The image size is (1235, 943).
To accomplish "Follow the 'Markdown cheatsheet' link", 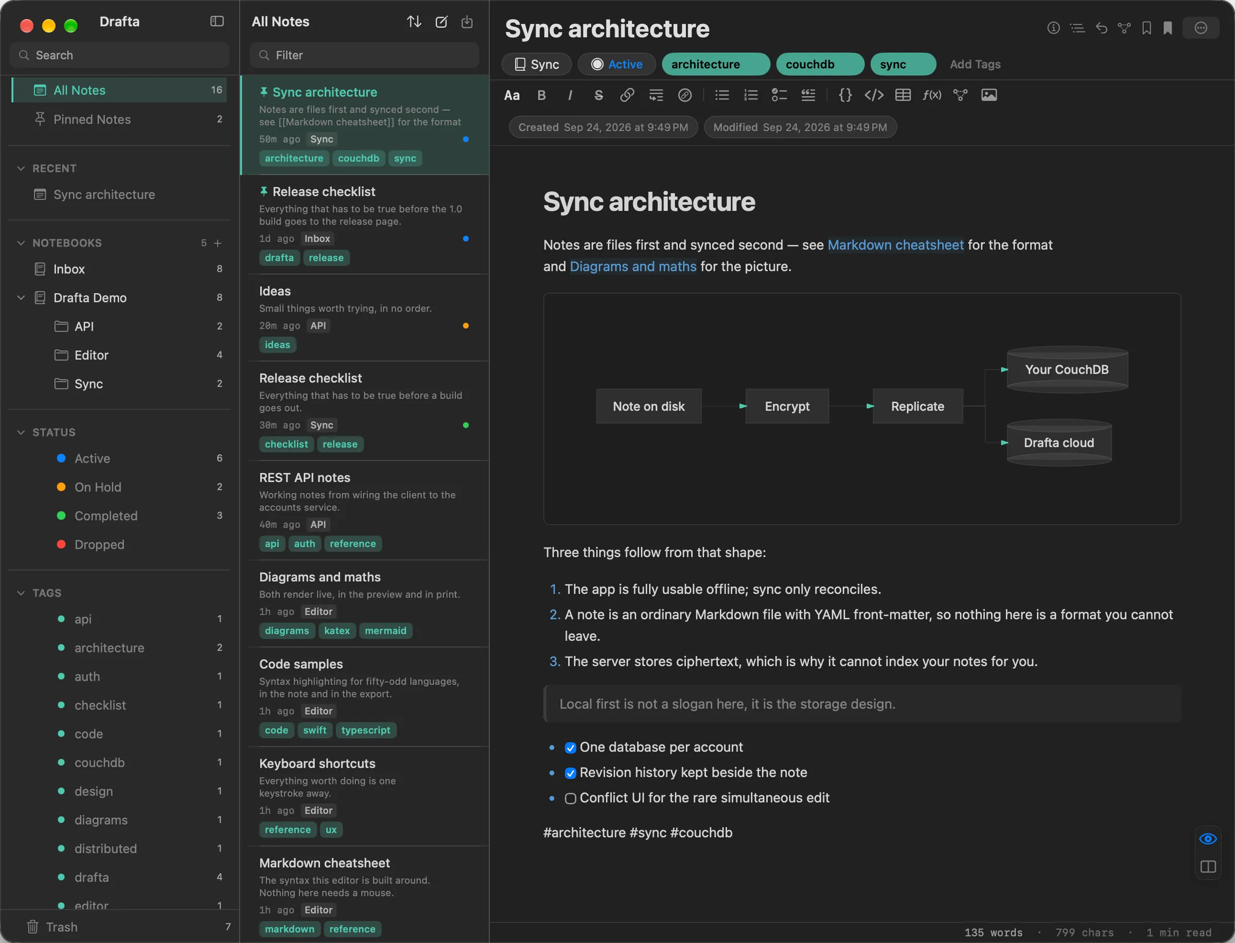I will coord(895,245).
